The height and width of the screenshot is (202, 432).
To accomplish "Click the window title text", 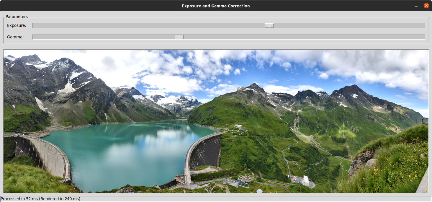I will click(x=216, y=6).
